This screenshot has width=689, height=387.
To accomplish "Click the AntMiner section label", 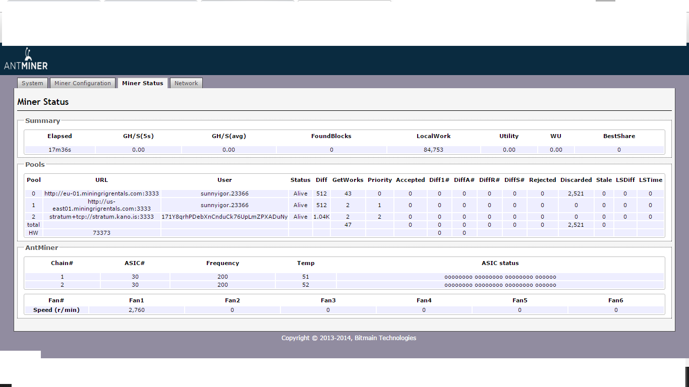I will [41, 248].
